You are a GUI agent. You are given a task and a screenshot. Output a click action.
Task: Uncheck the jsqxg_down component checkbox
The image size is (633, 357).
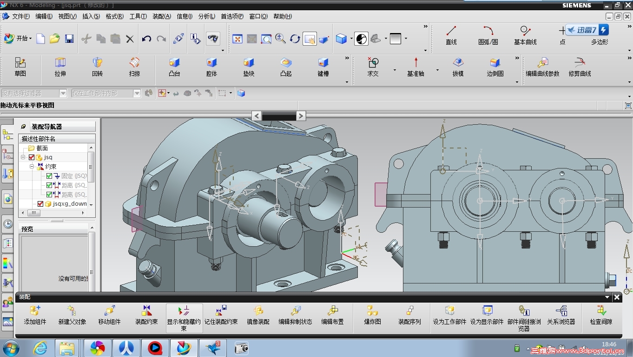point(40,204)
